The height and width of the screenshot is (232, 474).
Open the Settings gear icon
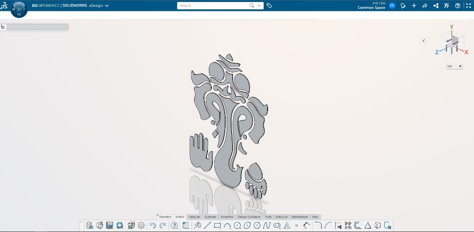click(x=141, y=226)
